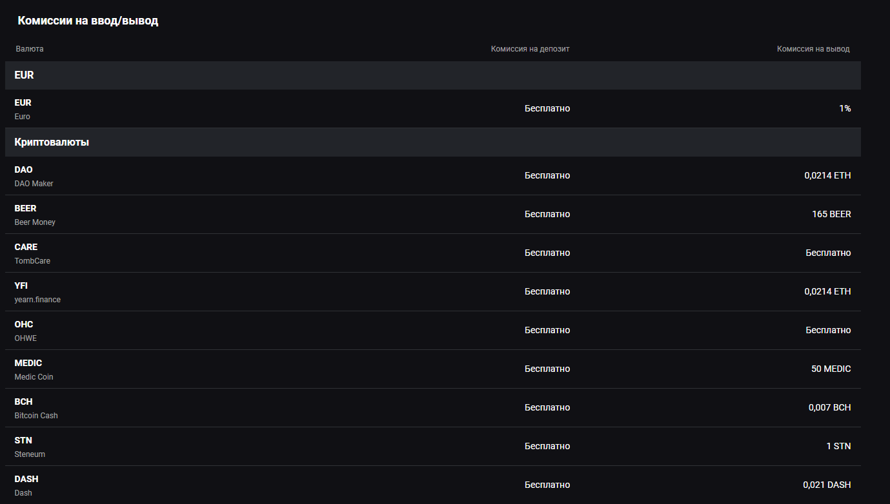The width and height of the screenshot is (890, 504).
Task: Click the '50 MEDIC' withdrawal fee
Action: click(x=831, y=369)
